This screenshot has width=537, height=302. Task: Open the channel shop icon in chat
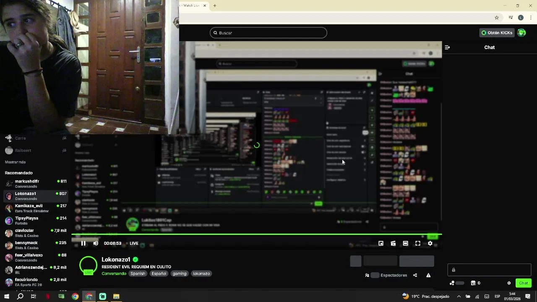pos(473,283)
